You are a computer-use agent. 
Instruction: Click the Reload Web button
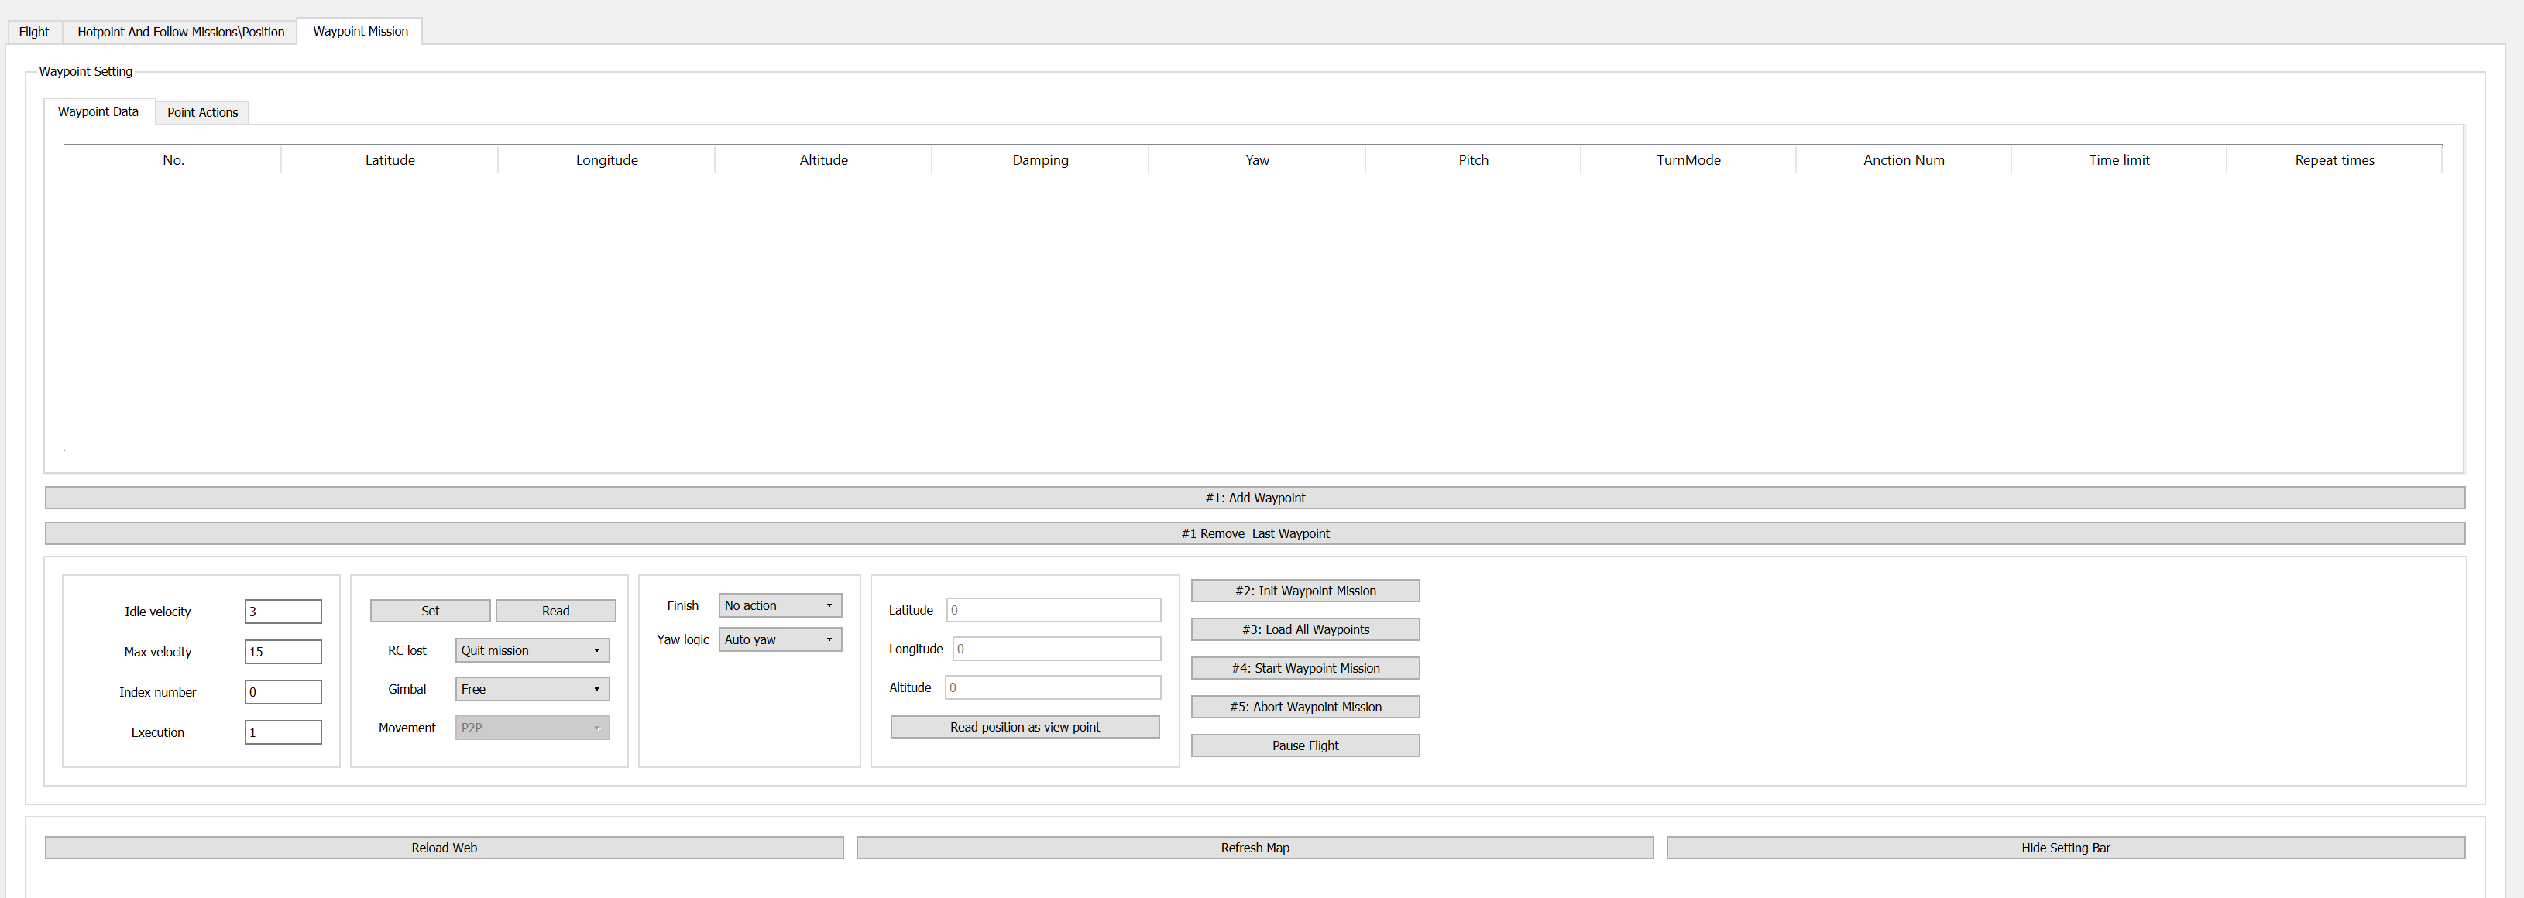(x=444, y=847)
